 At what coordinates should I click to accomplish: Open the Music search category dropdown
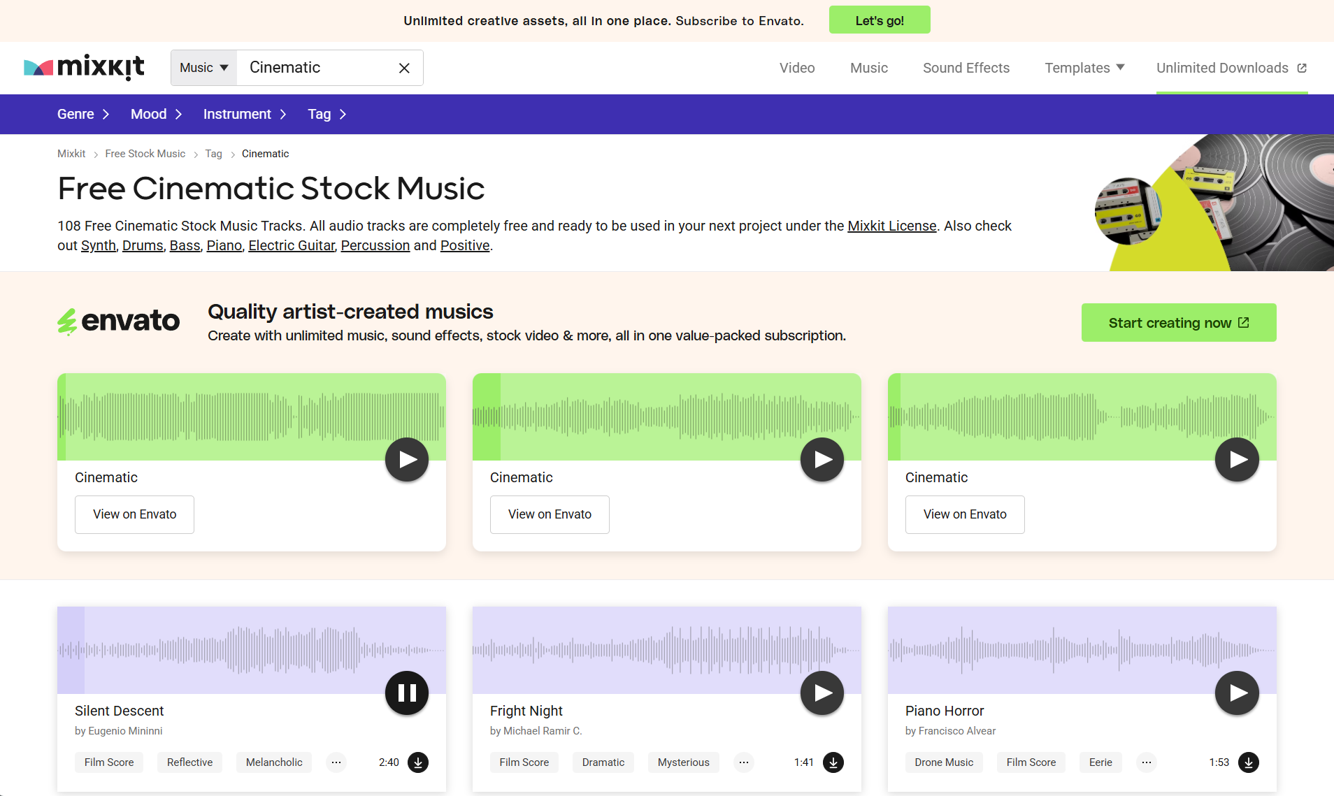point(204,68)
